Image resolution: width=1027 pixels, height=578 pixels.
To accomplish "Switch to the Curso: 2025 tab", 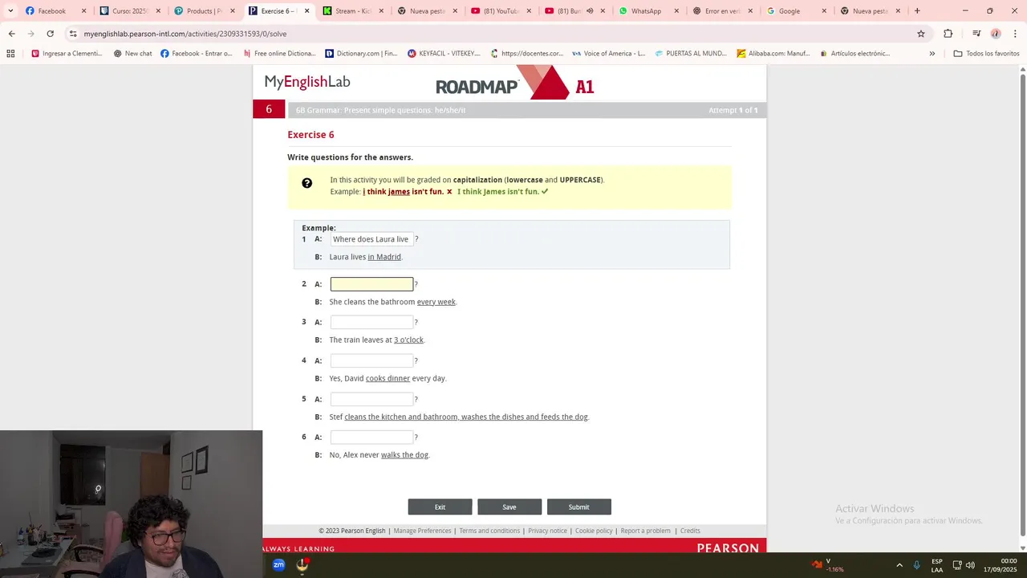I will click(129, 11).
